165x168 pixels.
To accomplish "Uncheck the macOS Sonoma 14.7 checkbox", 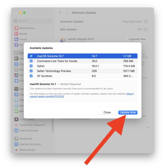I will tap(31, 56).
